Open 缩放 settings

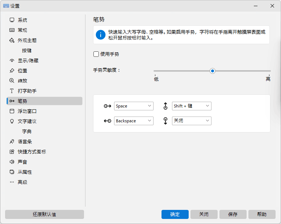(45, 81)
